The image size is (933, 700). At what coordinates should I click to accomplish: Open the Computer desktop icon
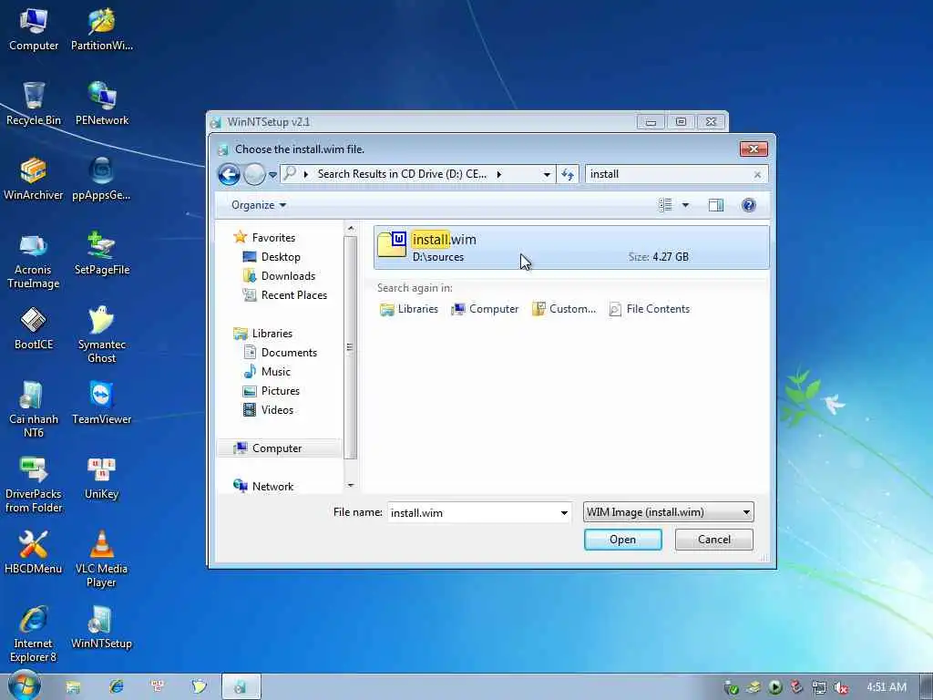point(34,30)
